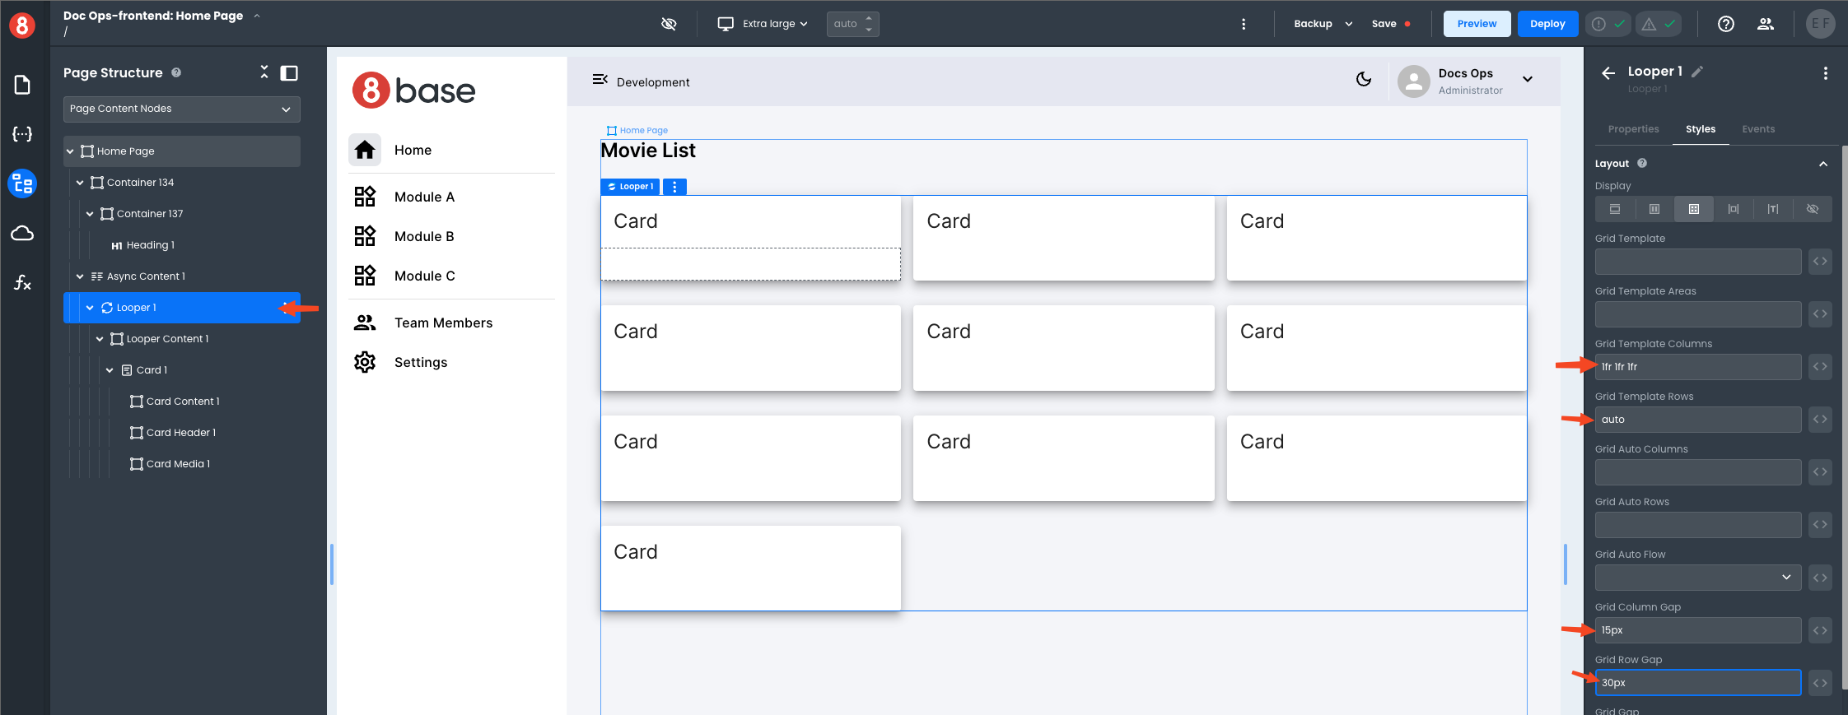Open the Page Content Nodes dropdown
The height and width of the screenshot is (715, 1848).
pyautogui.click(x=181, y=109)
